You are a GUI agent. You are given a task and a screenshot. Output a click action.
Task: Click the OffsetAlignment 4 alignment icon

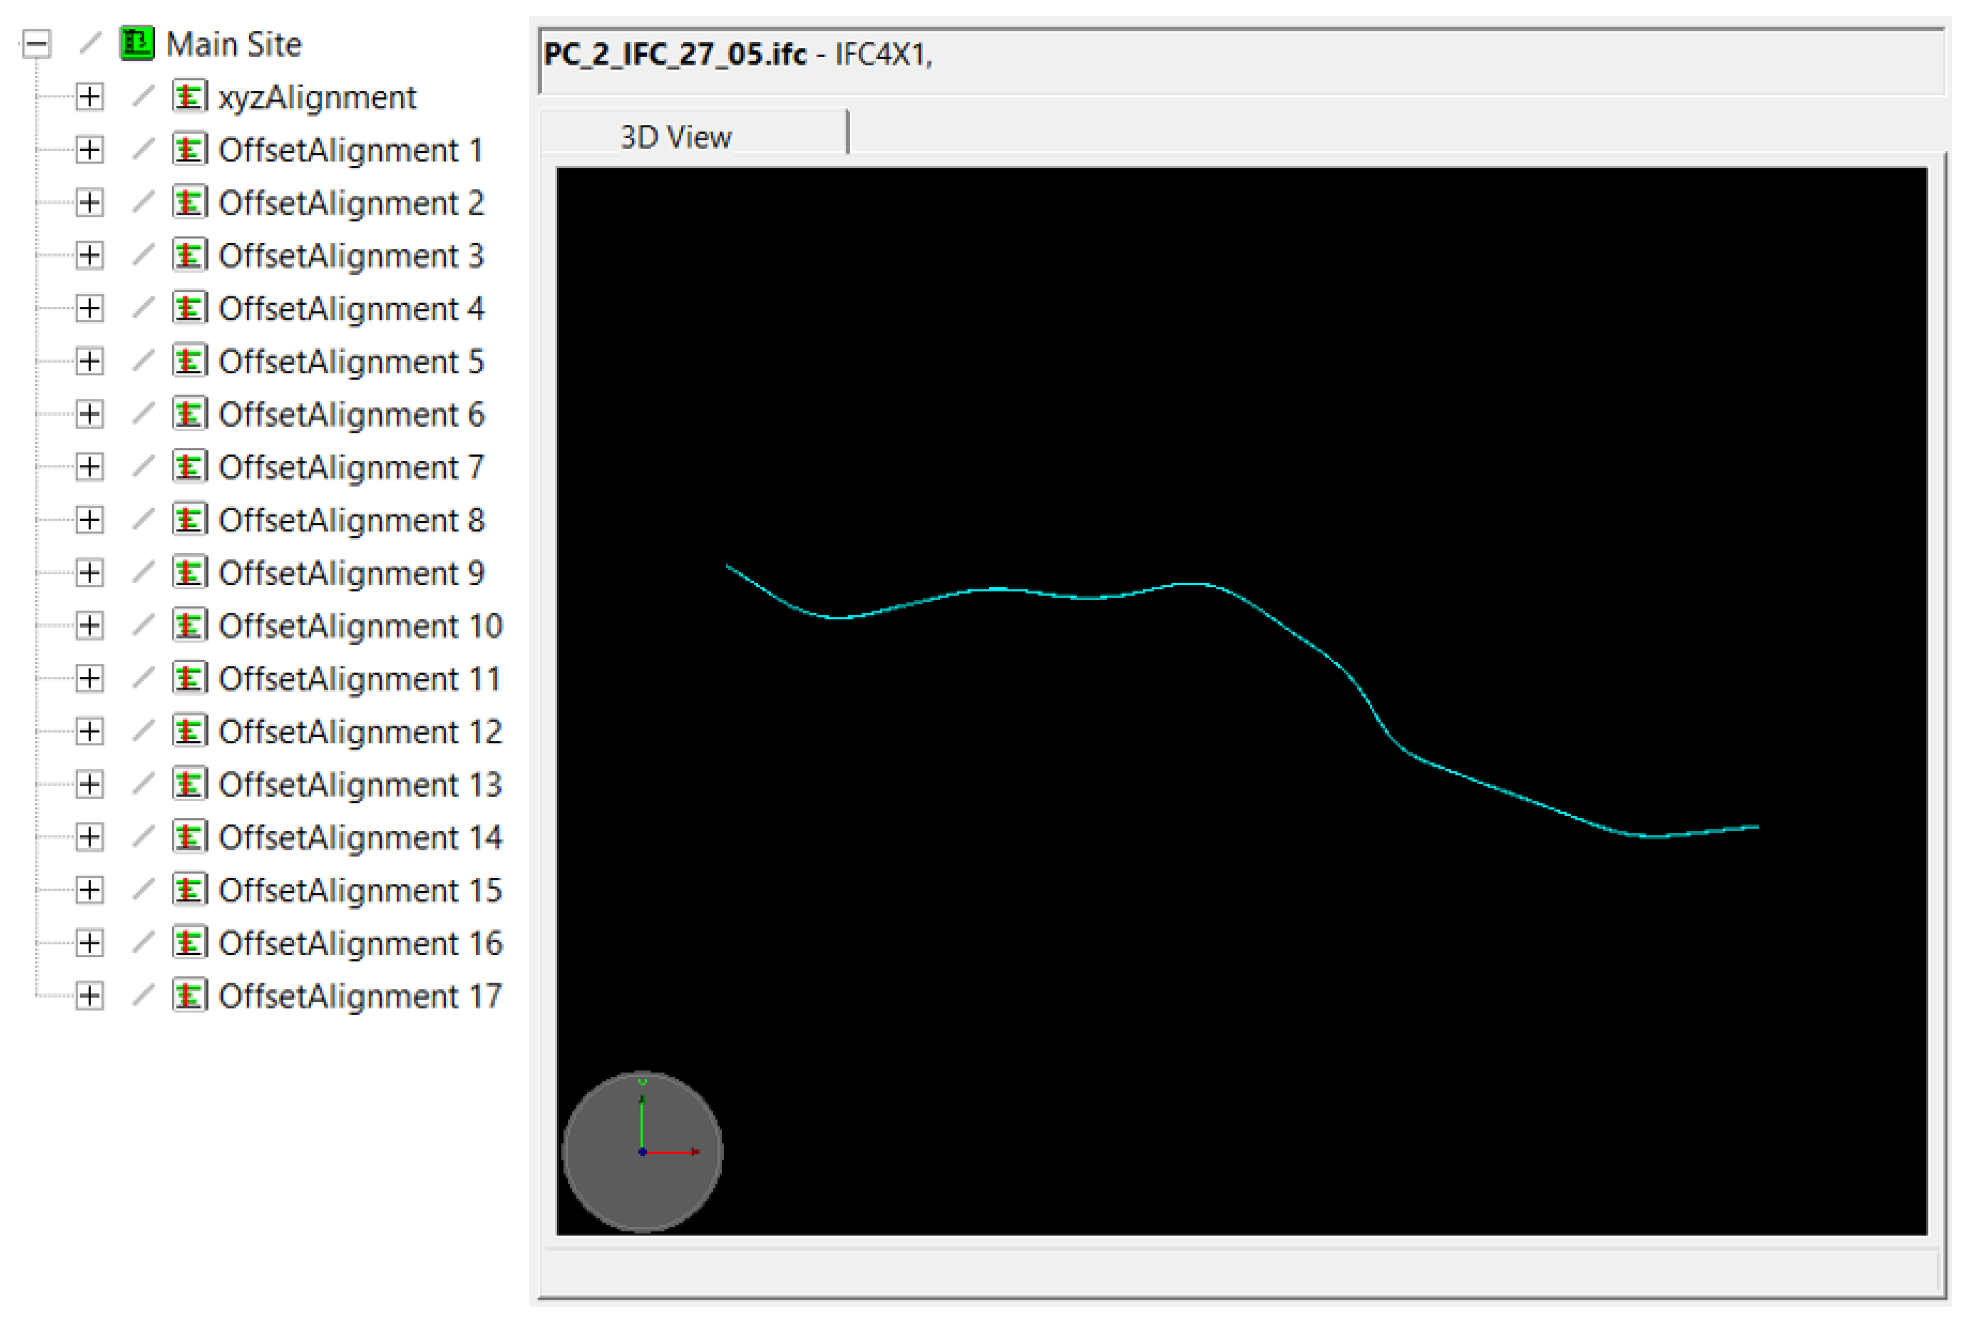(189, 308)
